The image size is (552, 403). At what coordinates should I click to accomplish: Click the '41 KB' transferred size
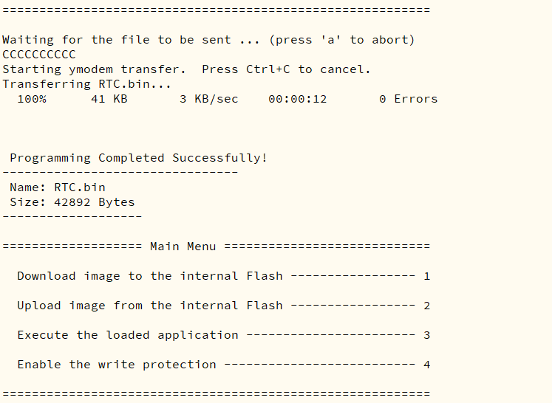coord(109,99)
